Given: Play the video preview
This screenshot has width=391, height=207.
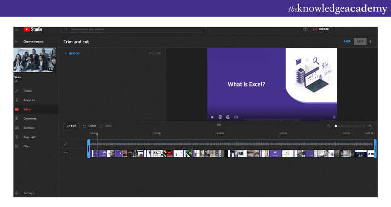Looking at the screenshot, I should 212,117.
